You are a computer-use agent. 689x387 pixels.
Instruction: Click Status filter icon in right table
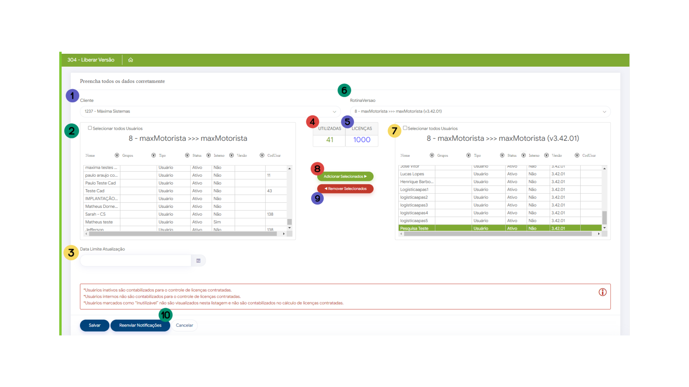tap(524, 155)
